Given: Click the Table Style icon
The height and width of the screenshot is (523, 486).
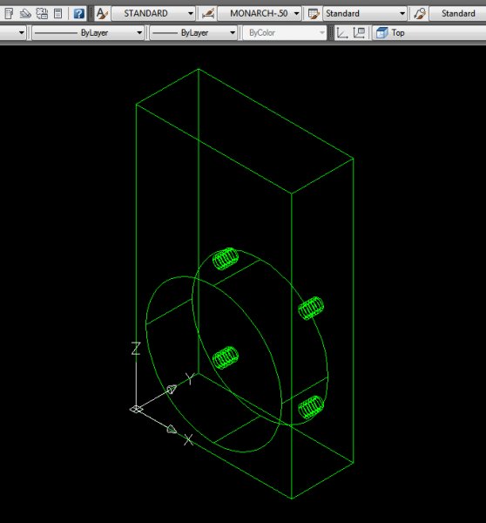Looking at the screenshot, I should tap(314, 14).
